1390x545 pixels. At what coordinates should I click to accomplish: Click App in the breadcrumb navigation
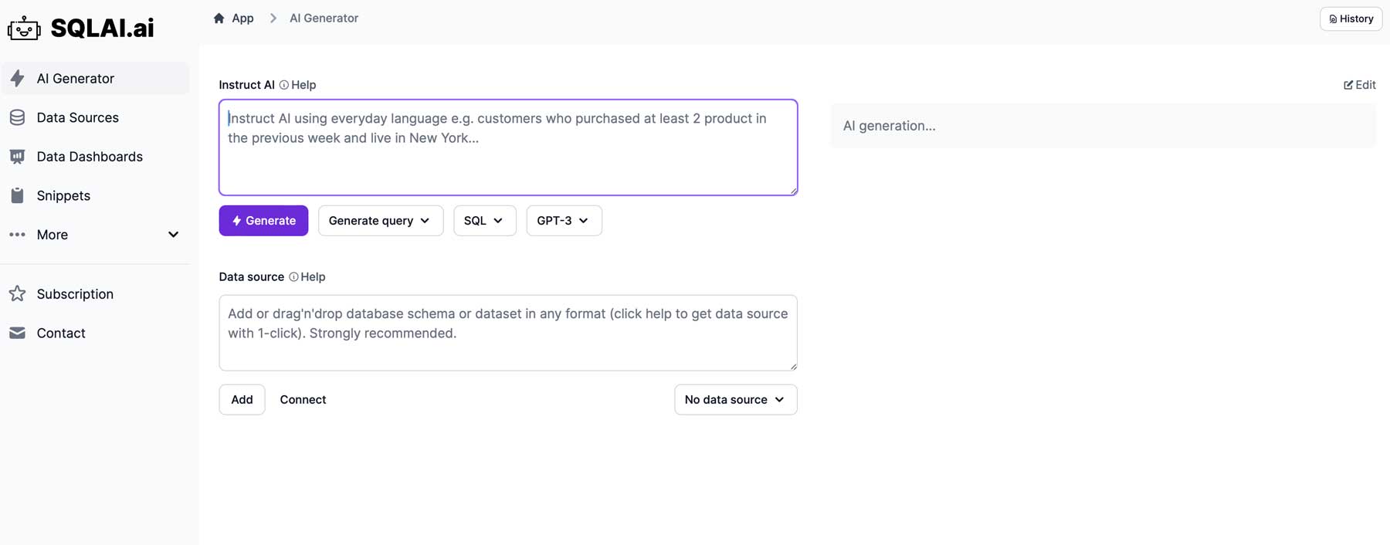(242, 17)
